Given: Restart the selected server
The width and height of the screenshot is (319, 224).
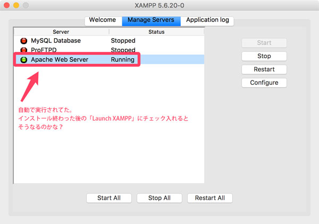Looking at the screenshot, I should [x=264, y=69].
